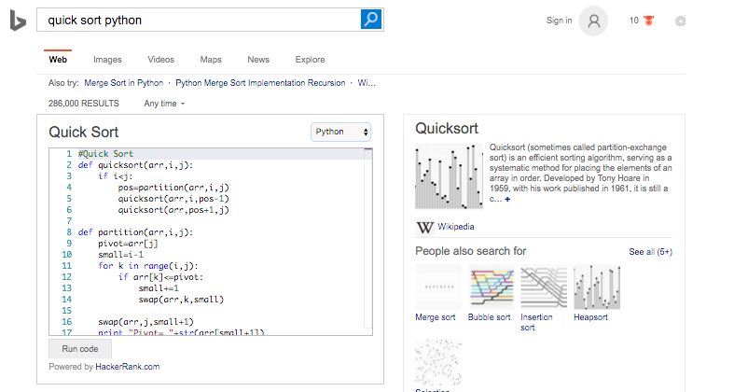The height and width of the screenshot is (392, 734).
Task: Click the Bing logo icon
Action: [x=18, y=21]
